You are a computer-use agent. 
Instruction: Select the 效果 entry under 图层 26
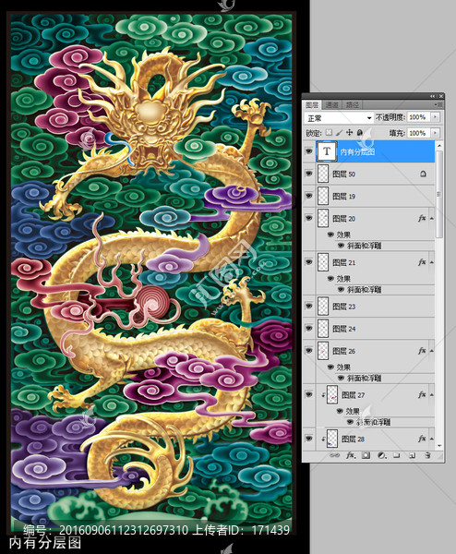pos(343,367)
